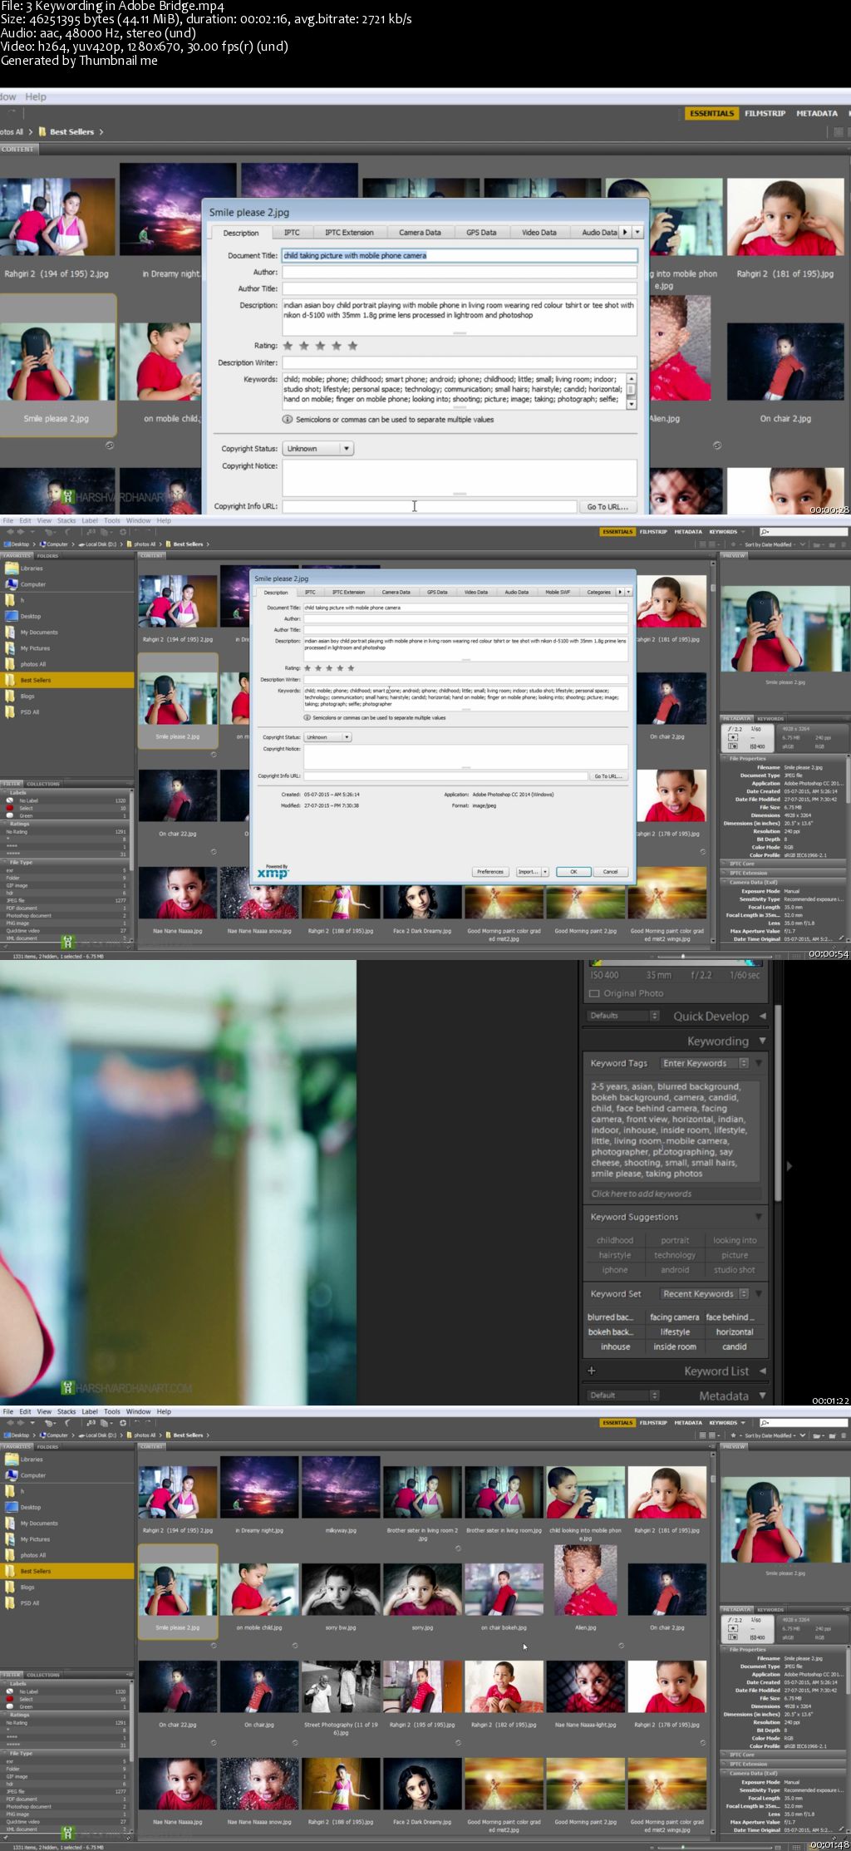Open the dialog panel menu arrow in 00:00:54 frame
This screenshot has width=851, height=1851.
(x=628, y=592)
